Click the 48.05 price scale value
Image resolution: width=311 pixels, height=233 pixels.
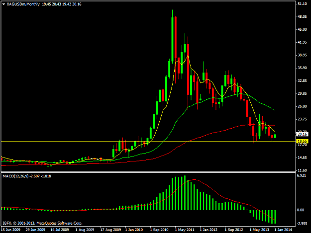click(x=302, y=16)
